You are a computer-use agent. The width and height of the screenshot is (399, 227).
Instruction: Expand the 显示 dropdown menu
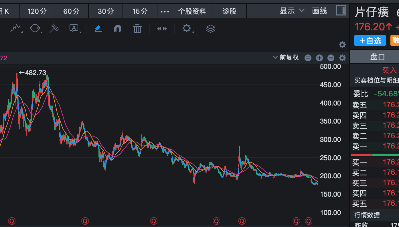[x=292, y=11]
